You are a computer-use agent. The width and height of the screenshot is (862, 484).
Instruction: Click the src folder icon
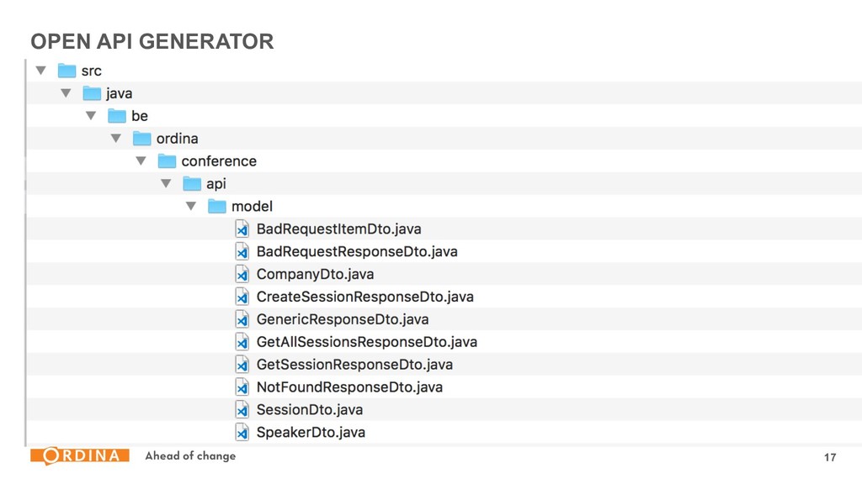pos(67,71)
